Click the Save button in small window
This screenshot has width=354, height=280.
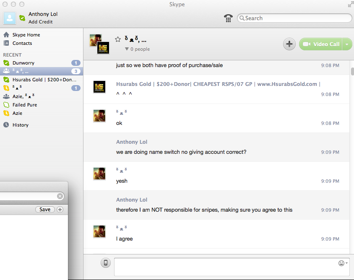pyautogui.click(x=45, y=210)
